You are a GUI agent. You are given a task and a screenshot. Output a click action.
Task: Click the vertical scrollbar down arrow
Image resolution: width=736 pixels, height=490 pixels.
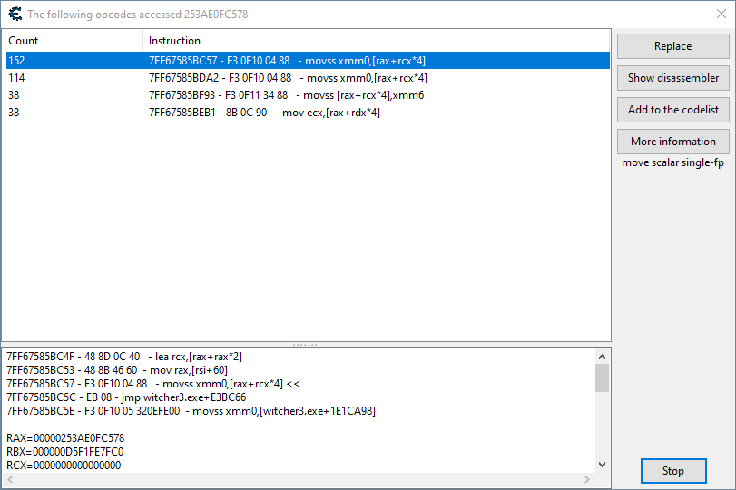point(602,465)
